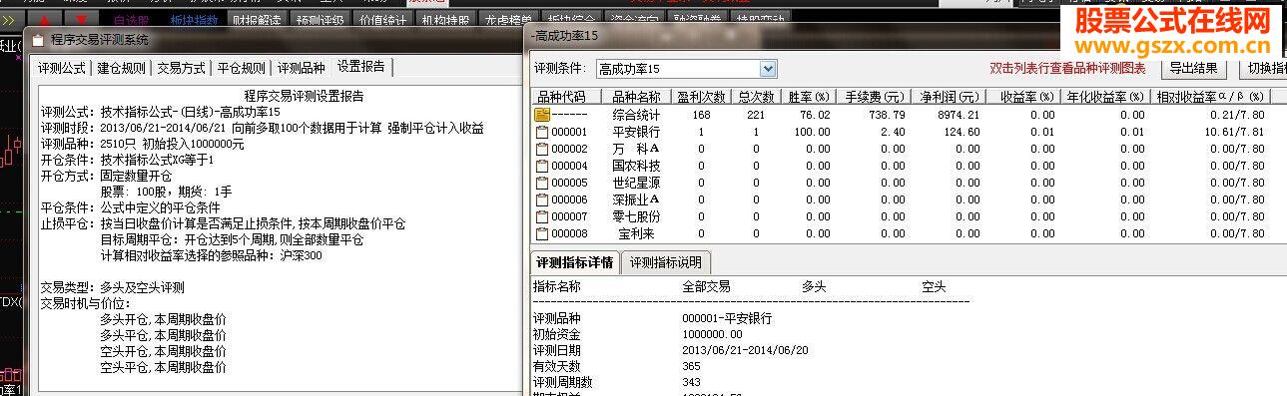The image size is (1287, 396).
Task: Open the 评测条件 dropdown arrow
Action: (767, 69)
